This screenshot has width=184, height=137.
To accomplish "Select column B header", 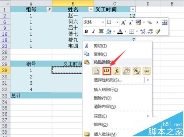I will pos(73,3).
